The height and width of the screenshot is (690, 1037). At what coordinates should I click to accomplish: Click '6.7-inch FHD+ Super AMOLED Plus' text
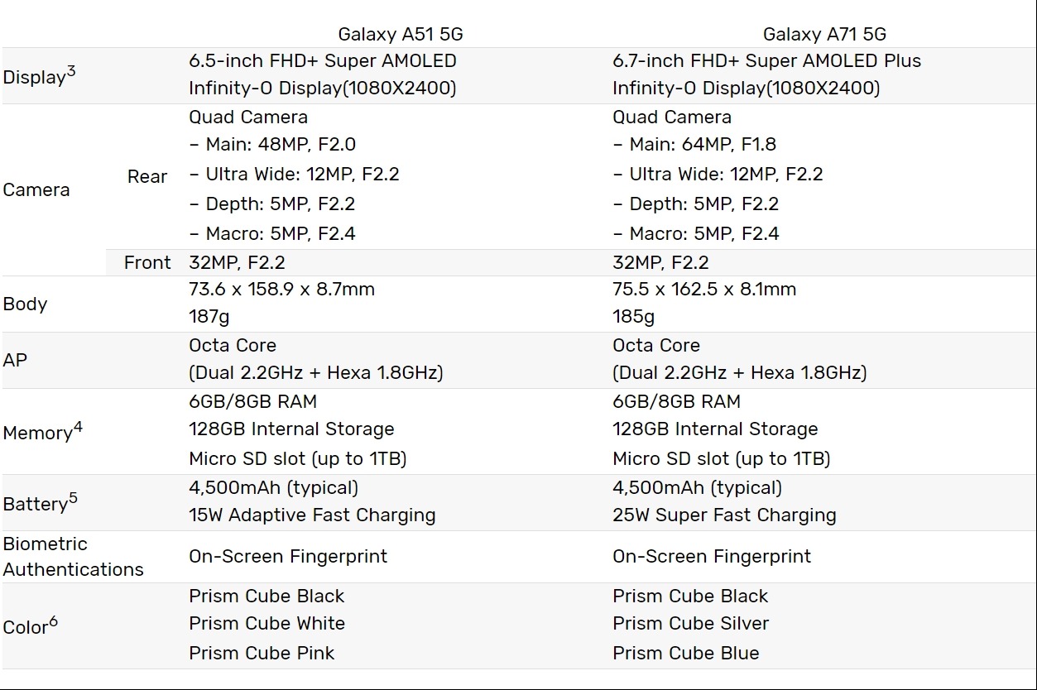coord(766,60)
